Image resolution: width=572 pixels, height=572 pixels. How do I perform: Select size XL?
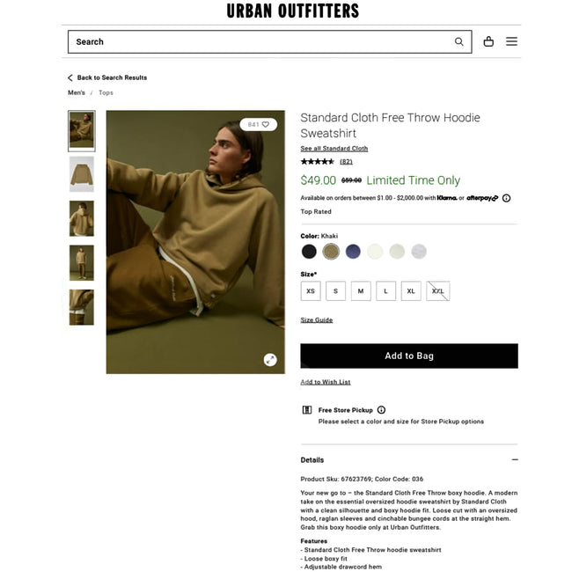tap(411, 291)
